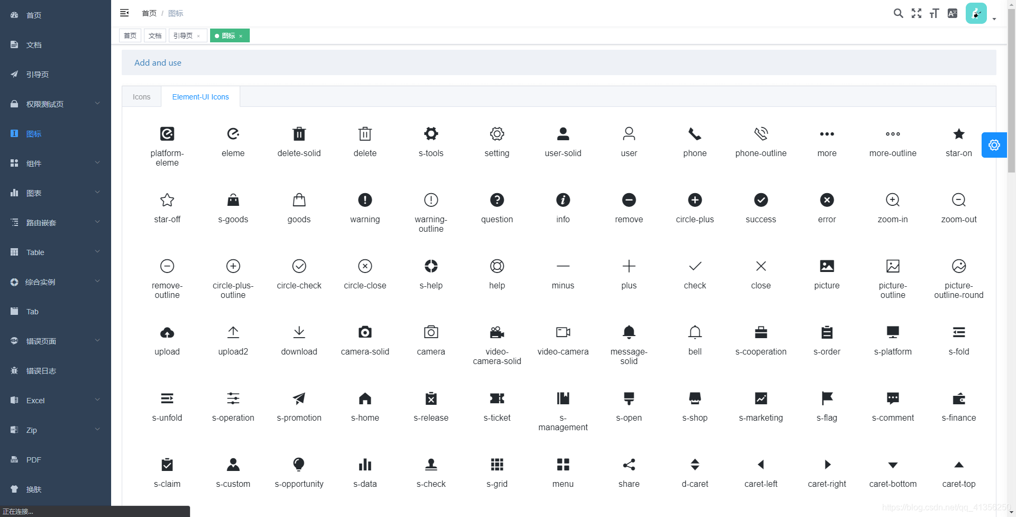
Task: Open the 首页 sidebar menu item
Action: pyautogui.click(x=56, y=15)
